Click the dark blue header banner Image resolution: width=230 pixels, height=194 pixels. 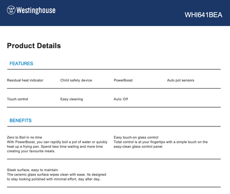(115, 13)
